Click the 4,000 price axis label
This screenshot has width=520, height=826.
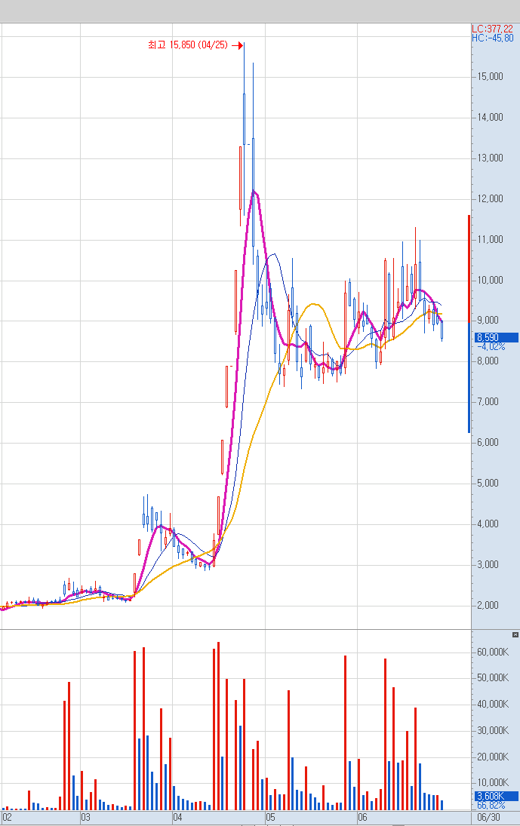[x=488, y=524]
